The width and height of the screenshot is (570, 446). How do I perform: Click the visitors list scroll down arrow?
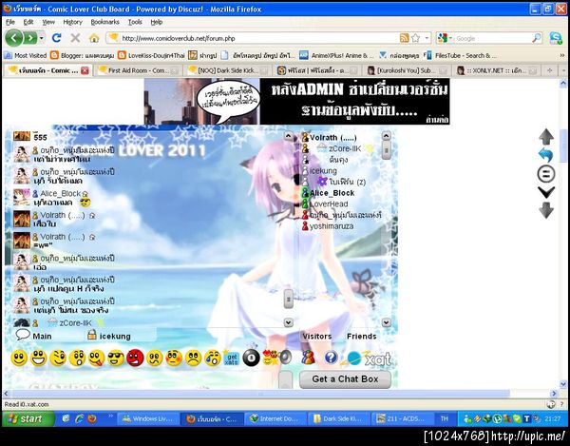tap(386, 322)
